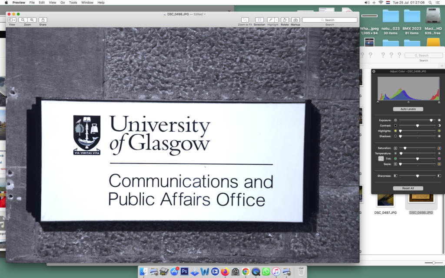Open the Window menu

pyautogui.click(x=87, y=3)
